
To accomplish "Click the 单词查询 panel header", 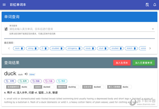I will coord(79,17).
